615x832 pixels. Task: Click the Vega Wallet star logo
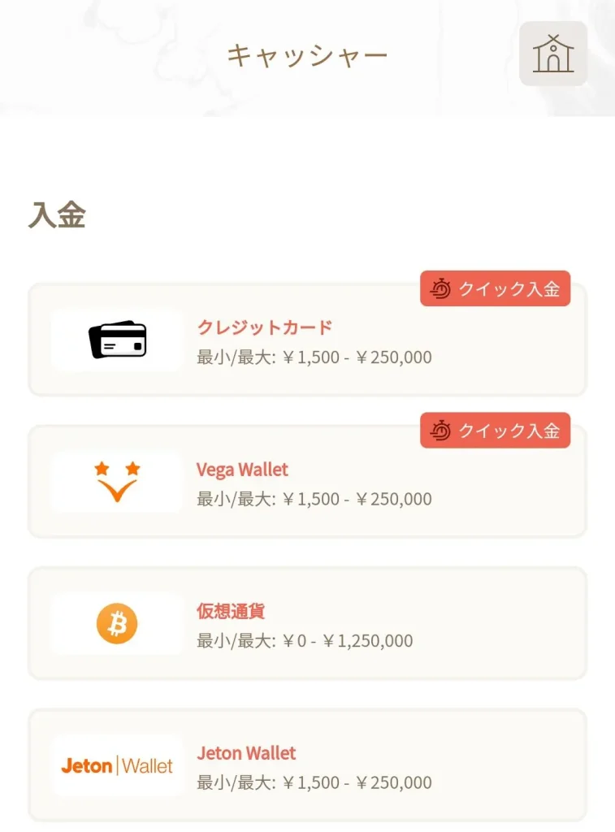coord(117,481)
